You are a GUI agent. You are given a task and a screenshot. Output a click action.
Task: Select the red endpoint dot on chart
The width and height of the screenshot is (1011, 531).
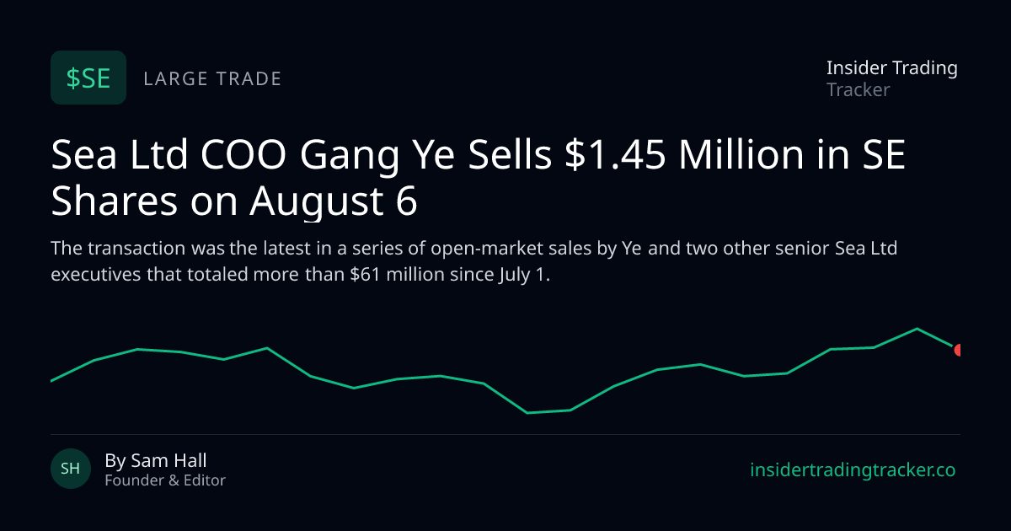(x=957, y=350)
